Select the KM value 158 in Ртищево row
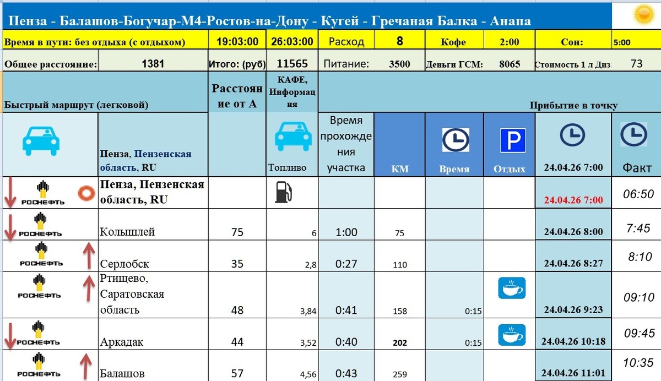Viewport: 661px width, 381px height. coord(399,295)
